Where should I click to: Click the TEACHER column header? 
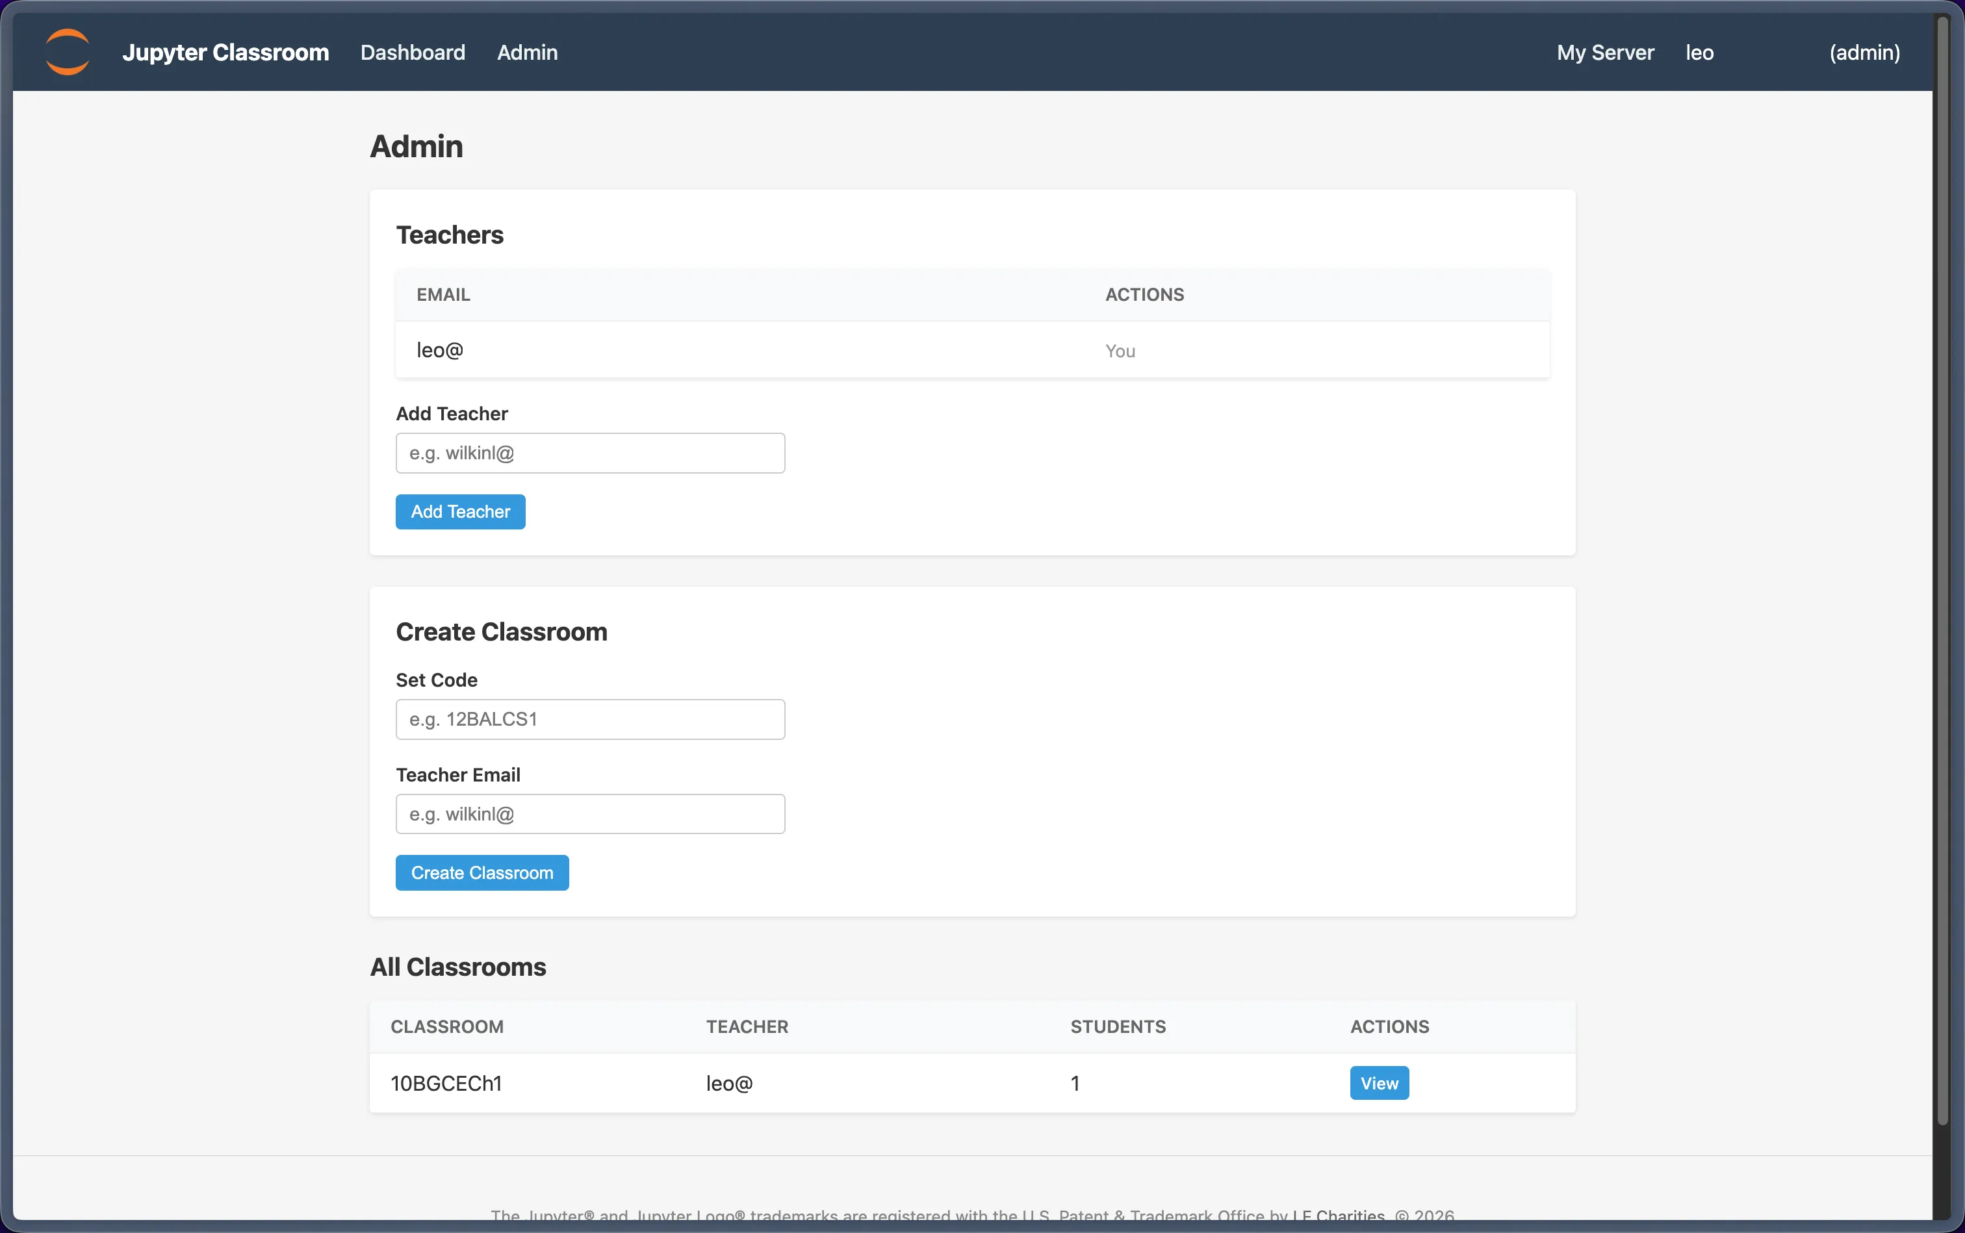747,1026
